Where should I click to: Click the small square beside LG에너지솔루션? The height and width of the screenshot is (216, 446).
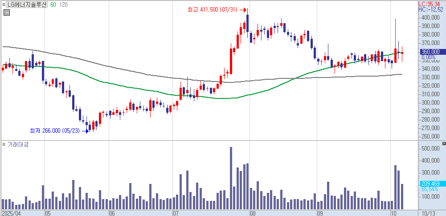coord(4,4)
